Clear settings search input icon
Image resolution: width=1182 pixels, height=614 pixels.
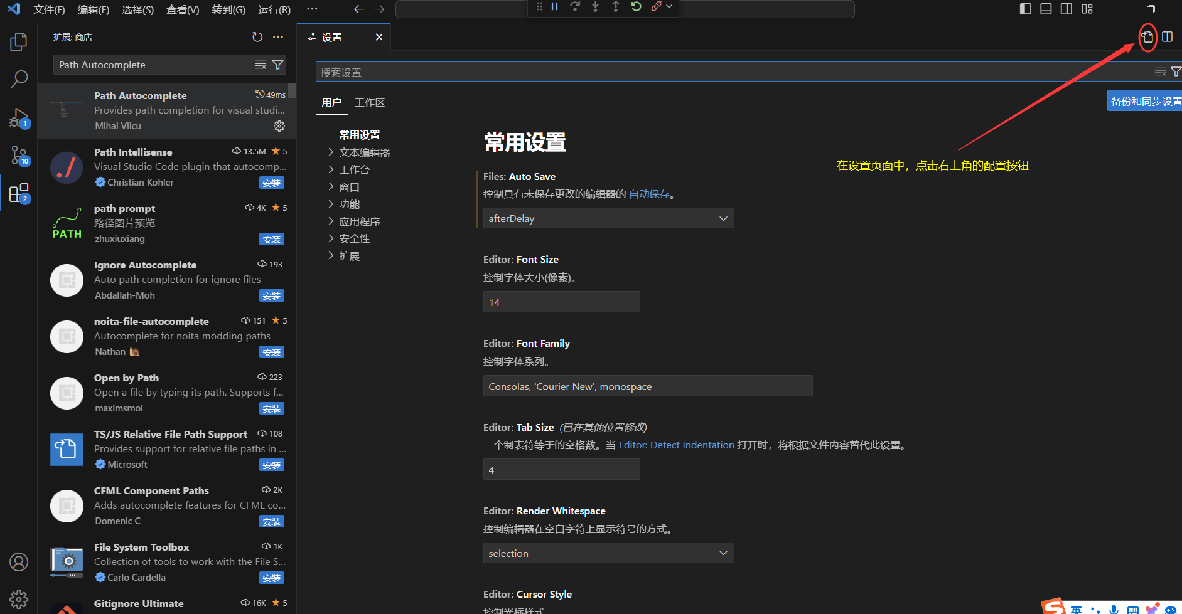tap(1160, 71)
